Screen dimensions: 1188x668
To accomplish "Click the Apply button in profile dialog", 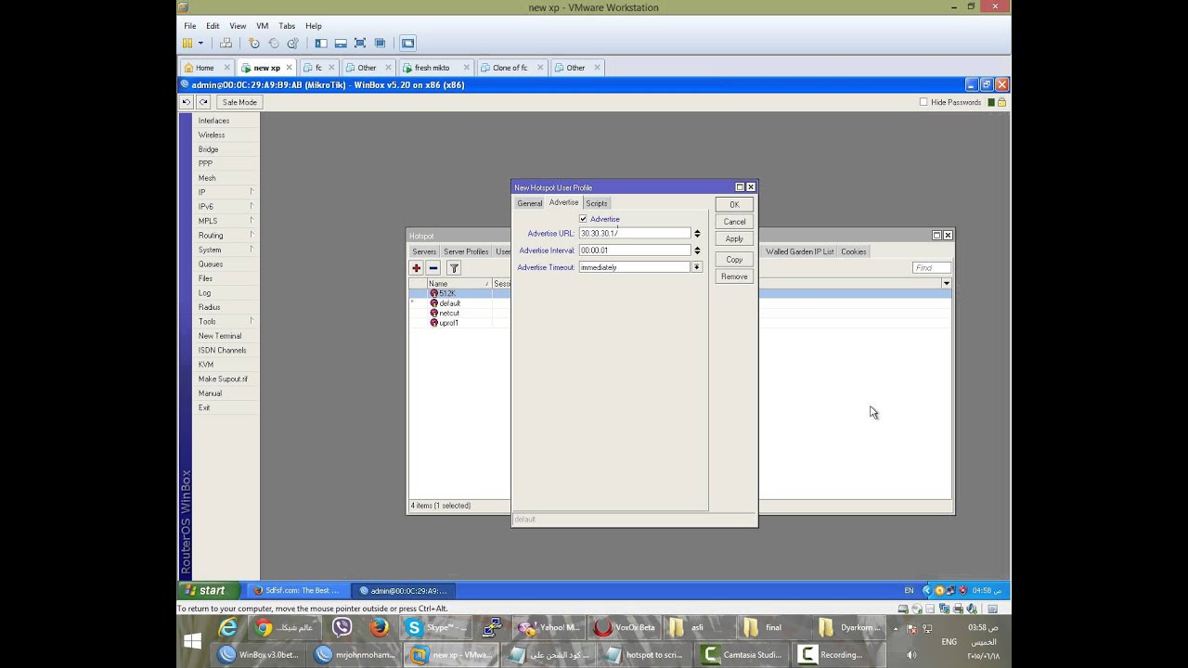I will point(734,239).
